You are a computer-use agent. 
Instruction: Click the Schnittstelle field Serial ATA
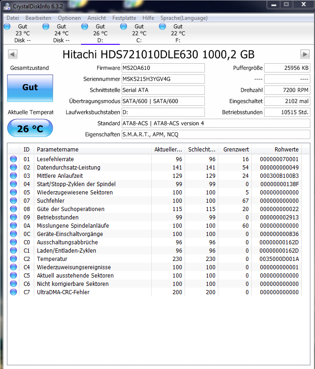[x=163, y=90]
